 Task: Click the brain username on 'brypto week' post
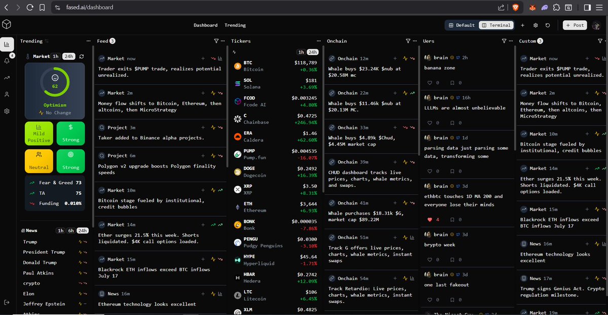[441, 234]
